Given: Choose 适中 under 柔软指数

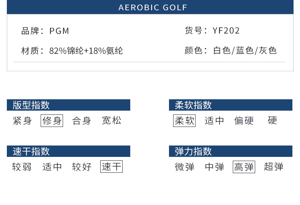Looking at the screenshot, I should point(214,121).
